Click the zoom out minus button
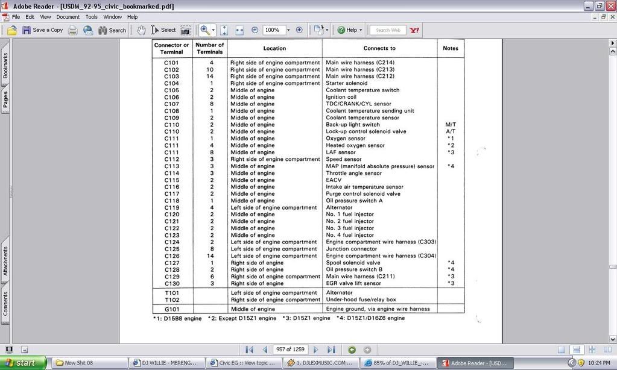 (255, 30)
